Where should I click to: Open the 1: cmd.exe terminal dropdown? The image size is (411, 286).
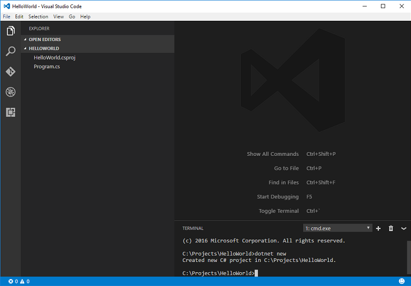[x=337, y=228]
